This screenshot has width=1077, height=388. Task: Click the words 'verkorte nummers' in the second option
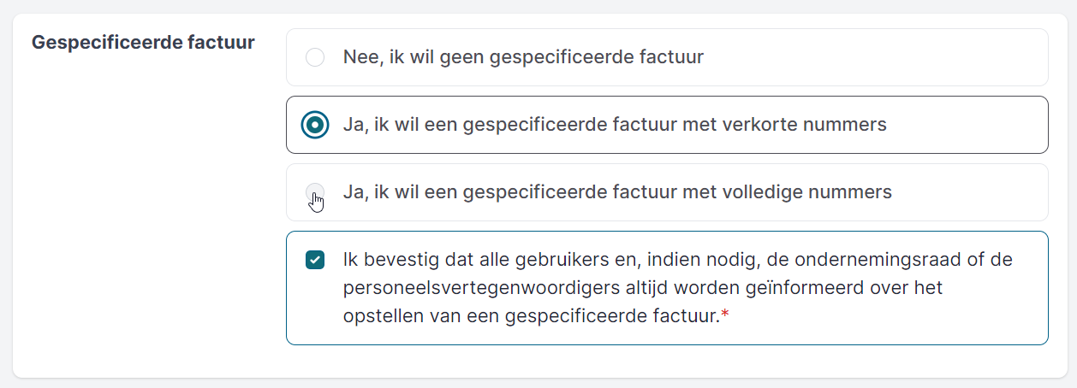(x=816, y=125)
